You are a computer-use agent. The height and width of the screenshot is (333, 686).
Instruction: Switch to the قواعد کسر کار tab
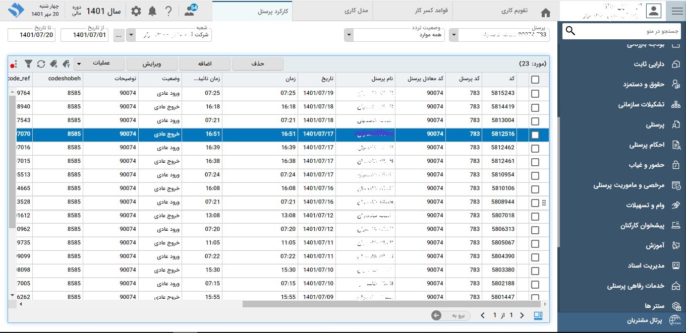pos(412,11)
